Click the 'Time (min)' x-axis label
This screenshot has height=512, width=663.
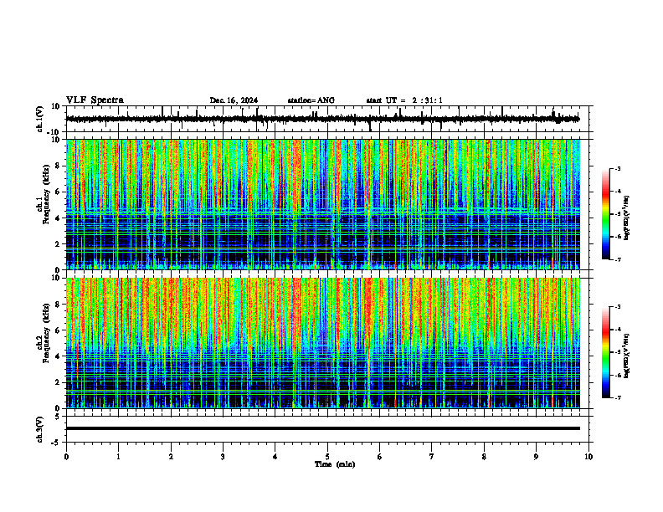[335, 464]
